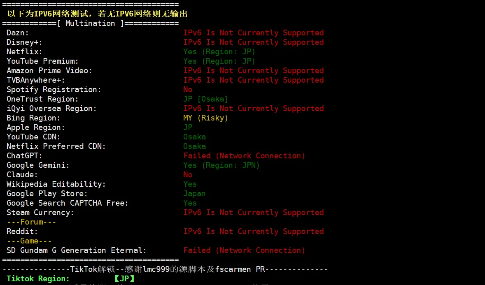Click the "Disney+:" row label

point(24,42)
